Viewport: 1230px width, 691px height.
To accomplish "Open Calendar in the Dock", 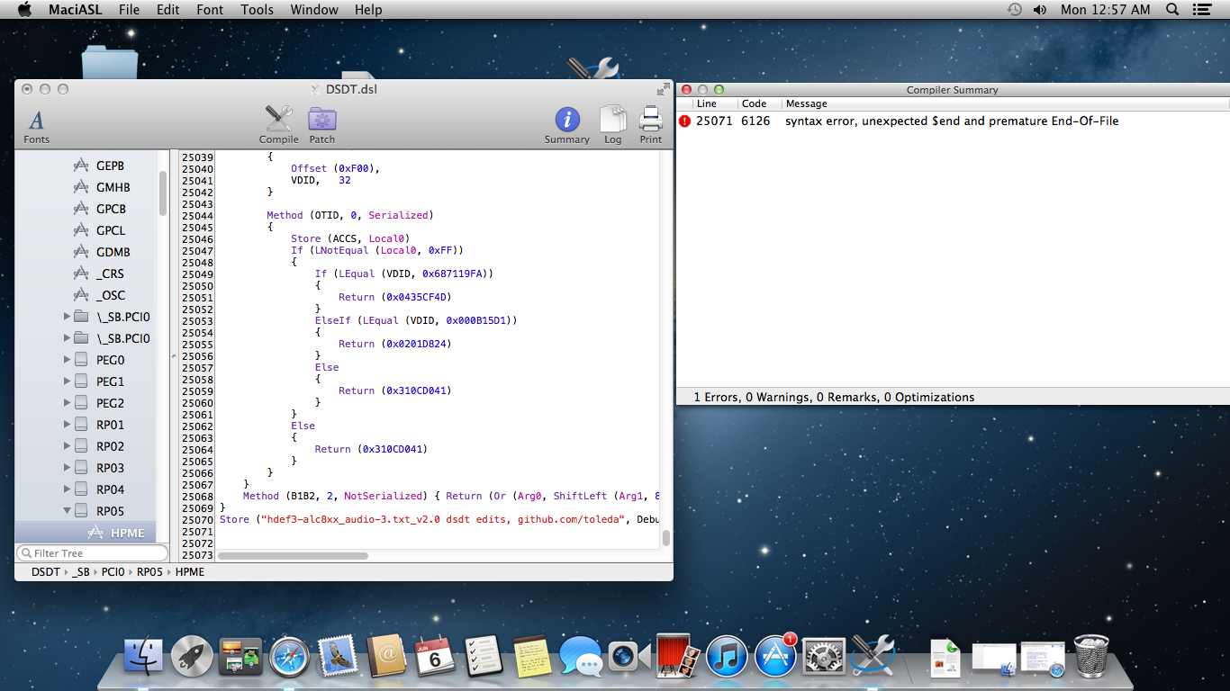I will pyautogui.click(x=435, y=657).
